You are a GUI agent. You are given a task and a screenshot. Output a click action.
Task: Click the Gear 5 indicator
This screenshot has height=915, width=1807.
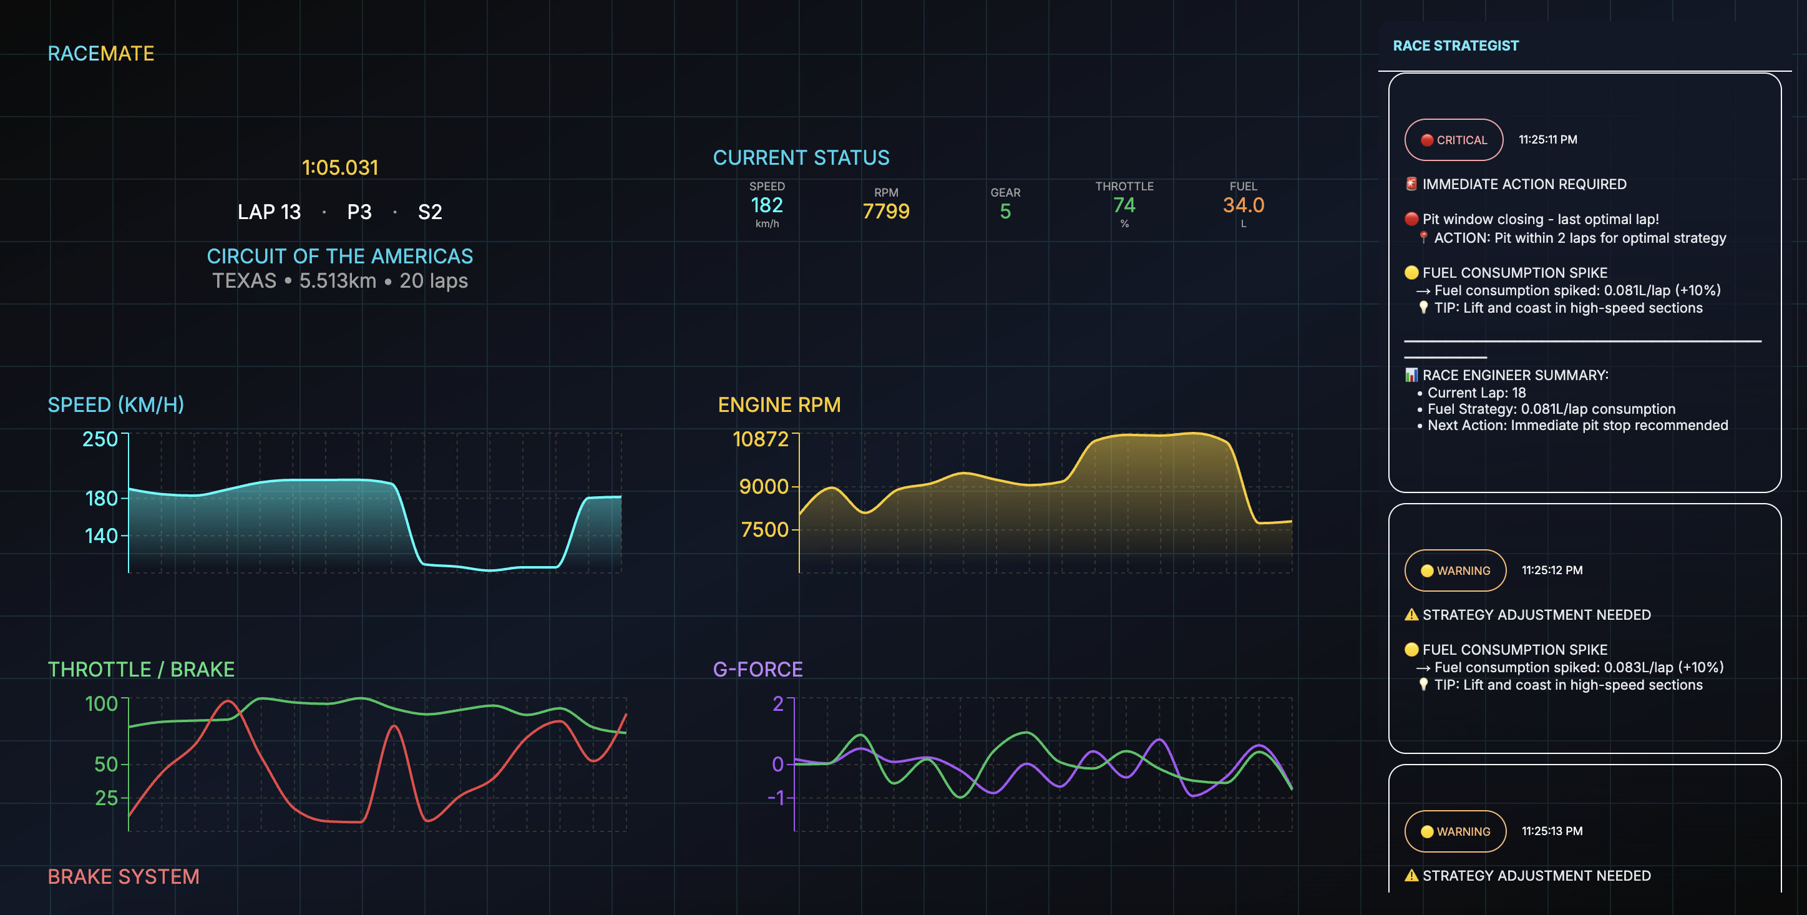pos(1005,211)
